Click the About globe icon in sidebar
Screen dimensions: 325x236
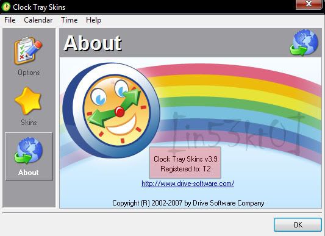coord(29,150)
